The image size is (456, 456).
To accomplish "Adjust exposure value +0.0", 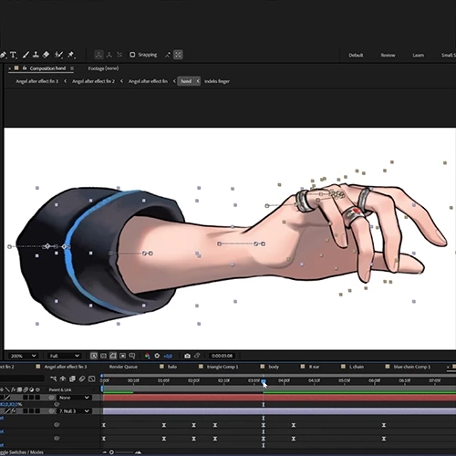I will click(x=168, y=356).
